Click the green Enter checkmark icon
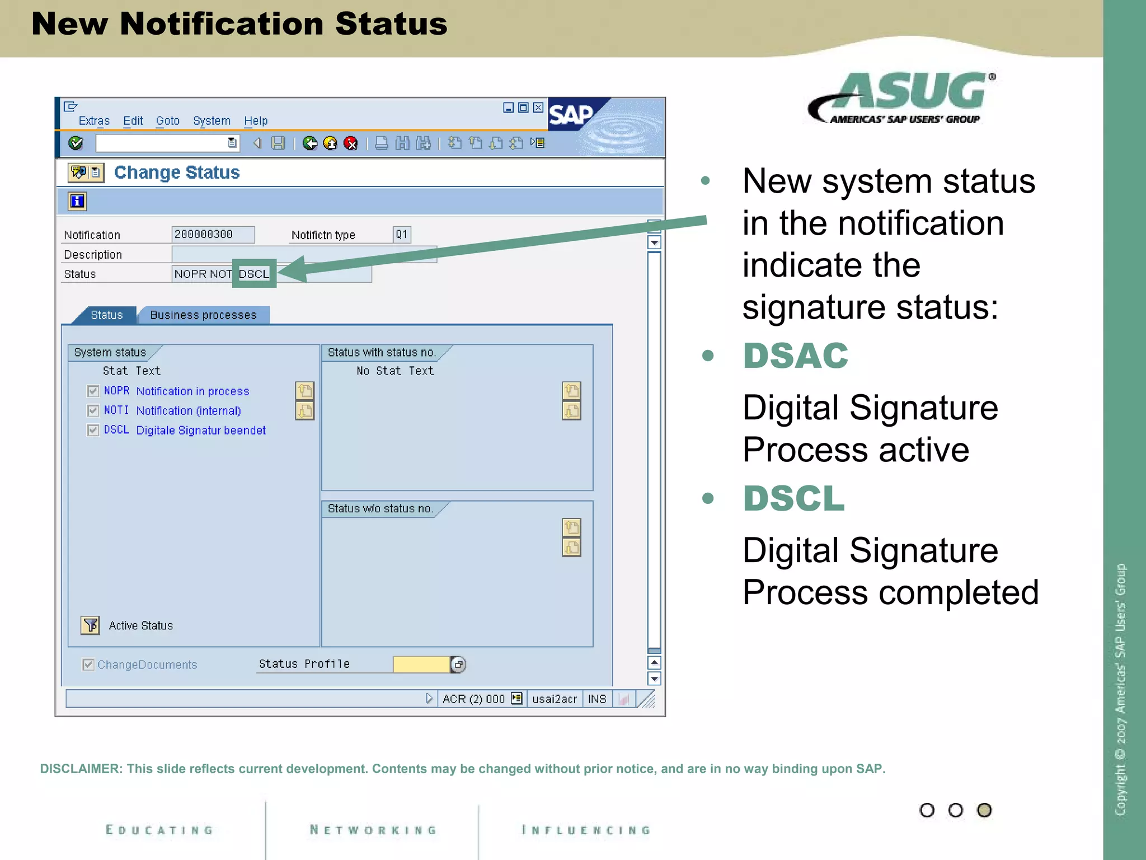 point(76,143)
